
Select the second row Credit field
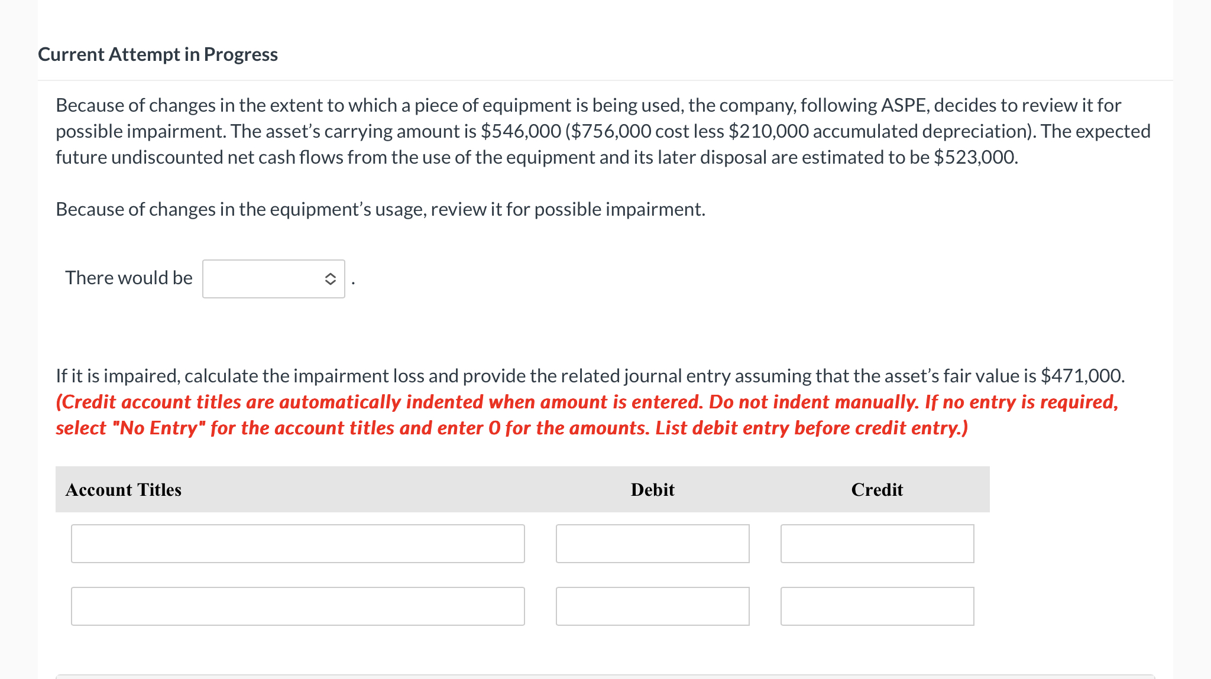(x=877, y=606)
